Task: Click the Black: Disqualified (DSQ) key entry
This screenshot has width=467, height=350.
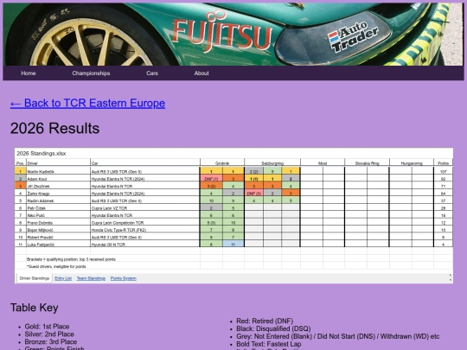Action: (273, 329)
